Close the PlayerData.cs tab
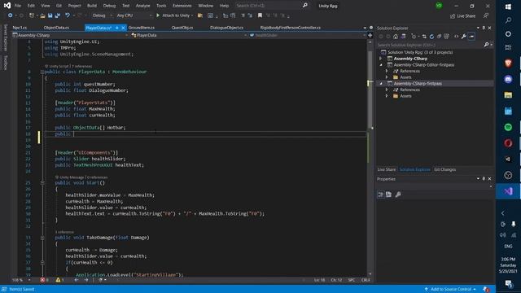The image size is (521, 293). [x=123, y=28]
